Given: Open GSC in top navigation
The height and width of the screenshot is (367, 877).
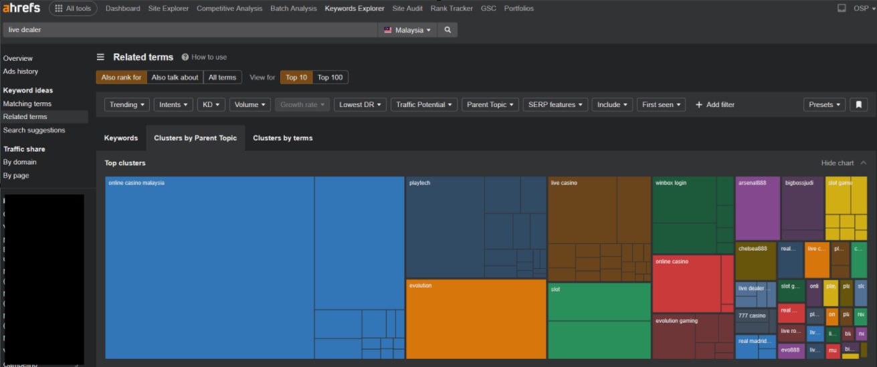Looking at the screenshot, I should (488, 9).
